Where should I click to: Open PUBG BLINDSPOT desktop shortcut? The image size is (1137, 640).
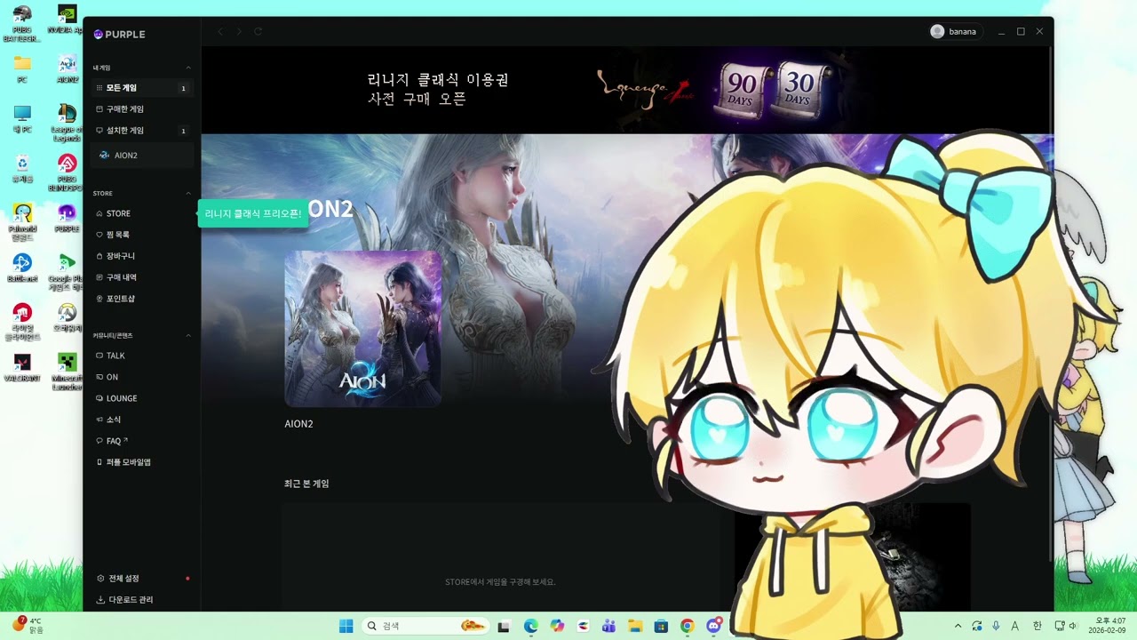(67, 173)
